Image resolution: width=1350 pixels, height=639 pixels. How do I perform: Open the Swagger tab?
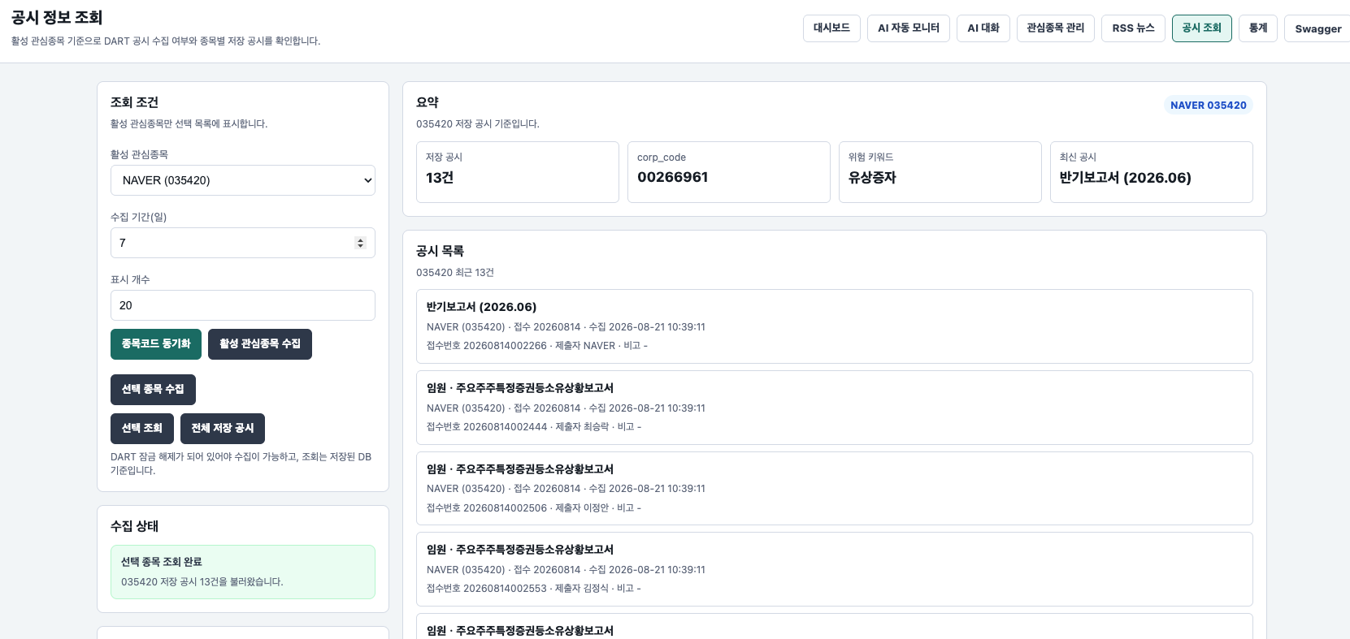[1317, 28]
